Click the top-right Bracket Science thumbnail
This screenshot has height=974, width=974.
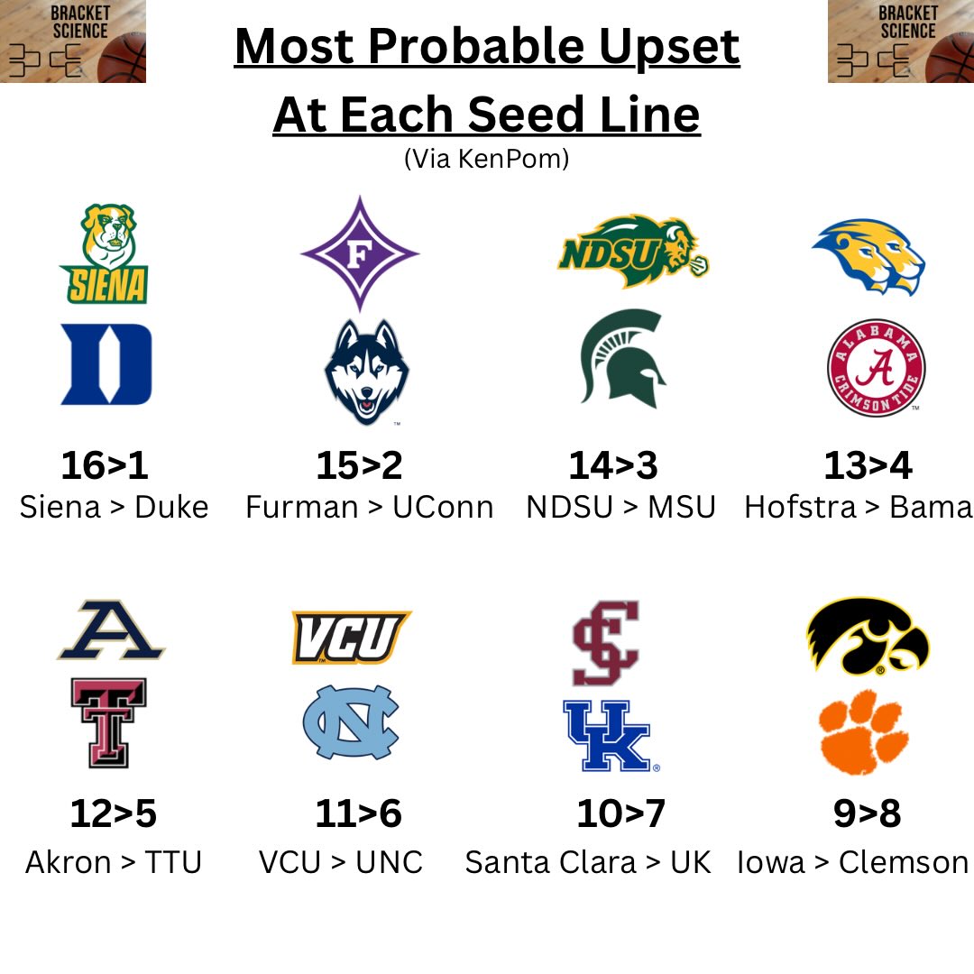click(x=900, y=41)
